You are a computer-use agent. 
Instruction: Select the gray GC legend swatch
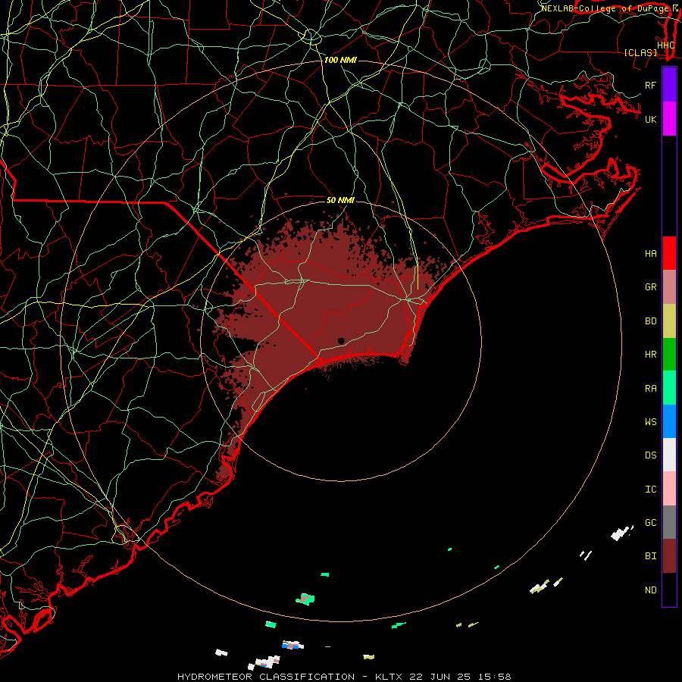click(669, 522)
